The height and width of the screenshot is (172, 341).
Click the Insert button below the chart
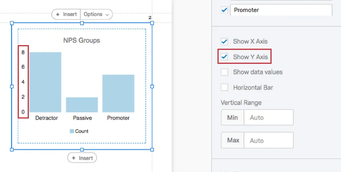click(x=82, y=158)
